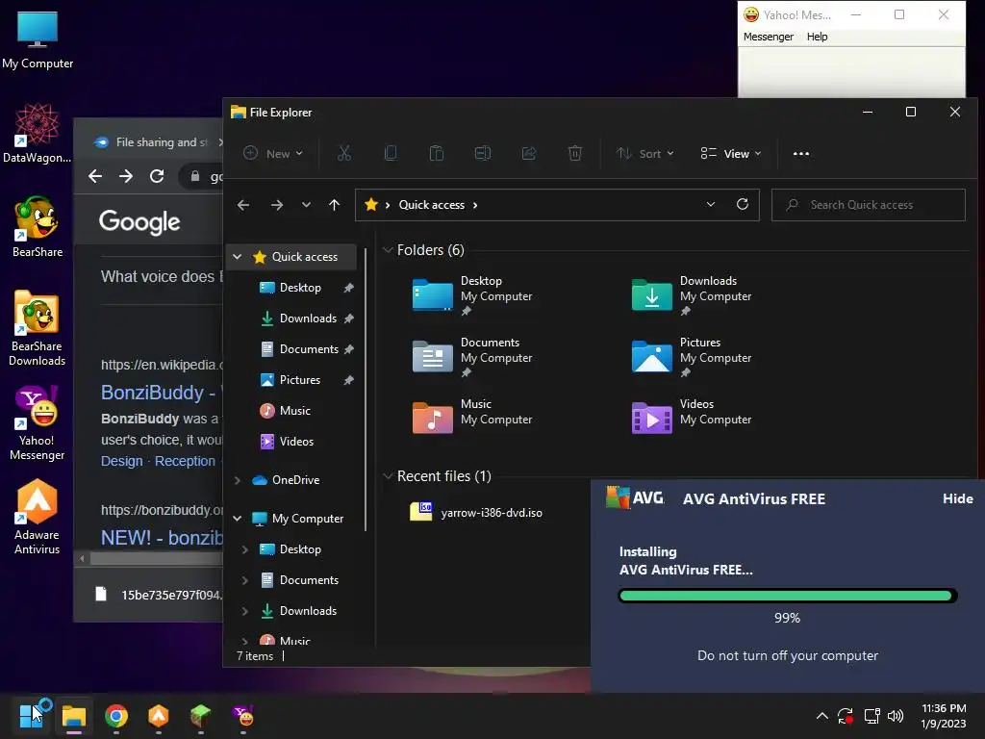Collapse the Recent files (1) group
The width and height of the screenshot is (985, 739).
(x=388, y=476)
